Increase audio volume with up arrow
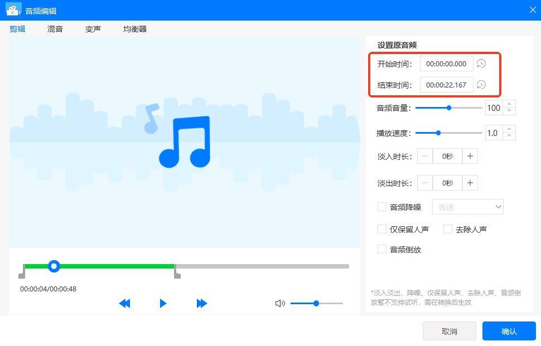 click(509, 104)
